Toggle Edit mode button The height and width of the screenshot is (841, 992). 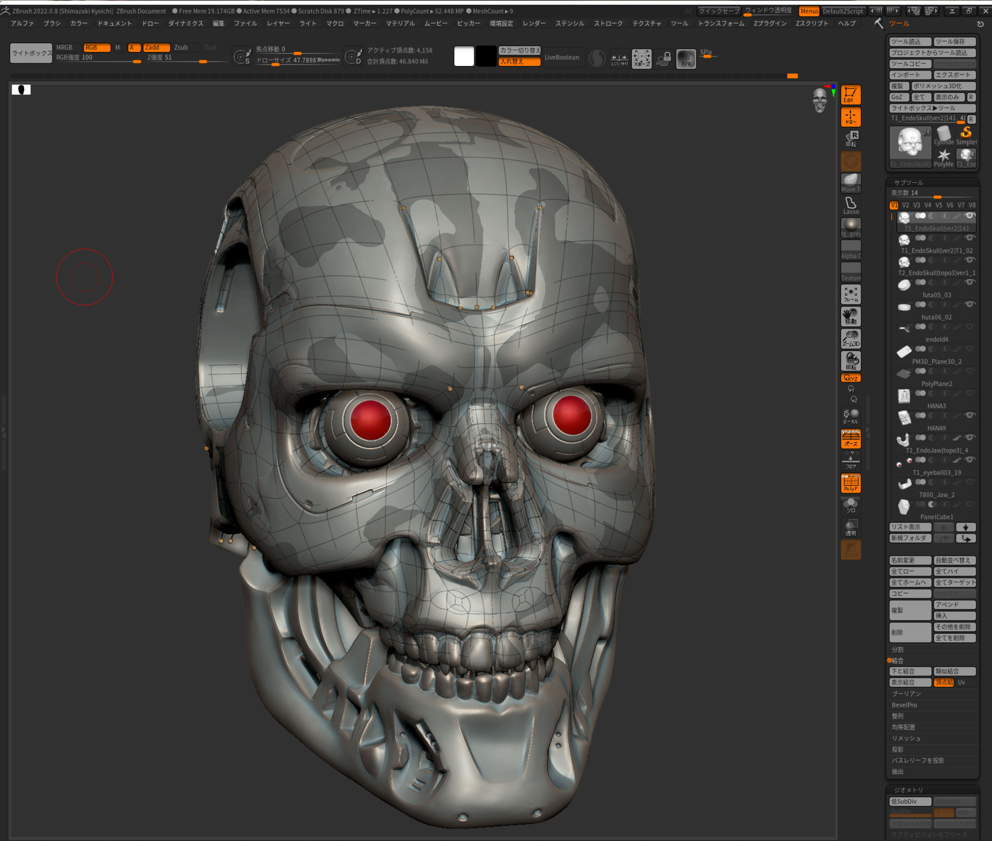click(850, 95)
